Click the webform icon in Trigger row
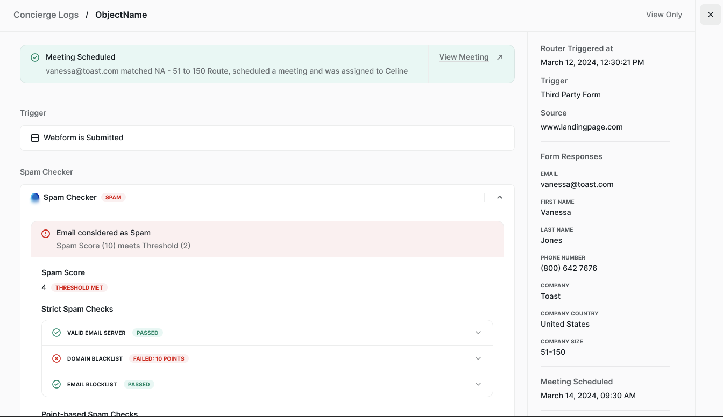This screenshot has width=723, height=417. [x=35, y=138]
